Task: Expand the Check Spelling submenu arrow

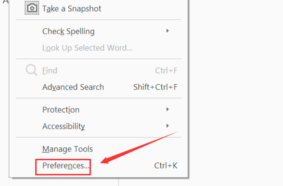Action: [167, 31]
